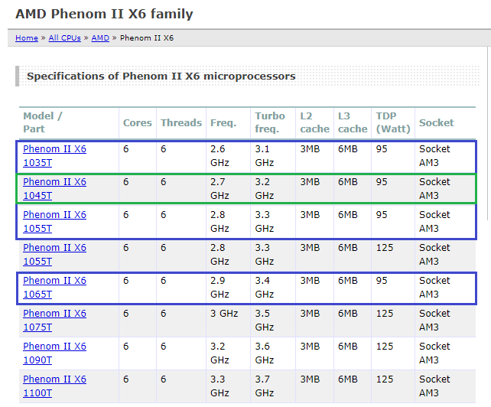Click the 'Threads' column header
Viewport: 491px width, 407px height.
[181, 122]
